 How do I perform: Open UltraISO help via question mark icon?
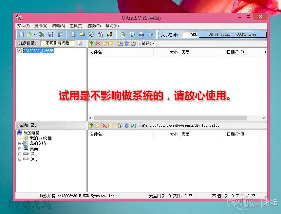click(141, 34)
